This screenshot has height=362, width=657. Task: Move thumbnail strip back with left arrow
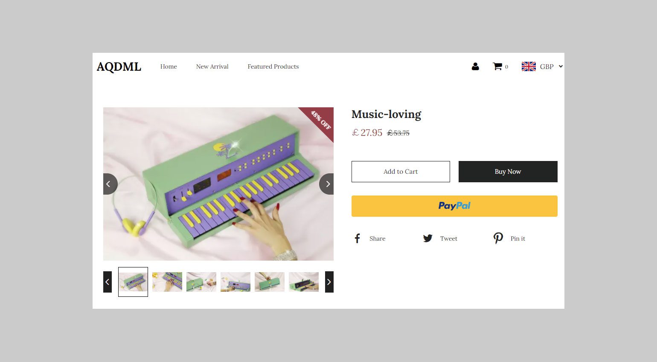pos(108,282)
